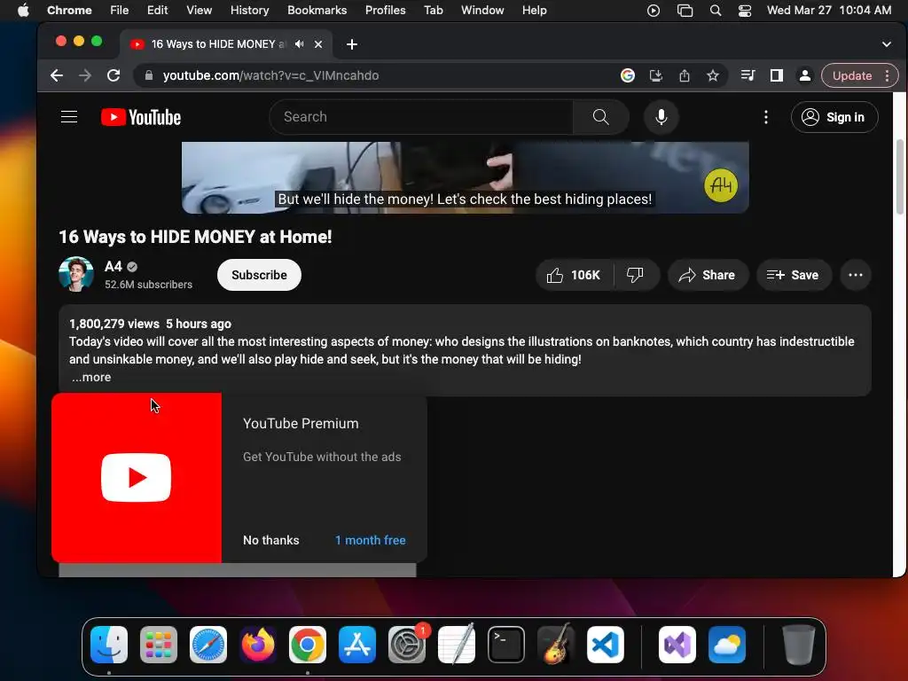Click the address bar URL
The width and height of the screenshot is (908, 681).
click(270, 76)
